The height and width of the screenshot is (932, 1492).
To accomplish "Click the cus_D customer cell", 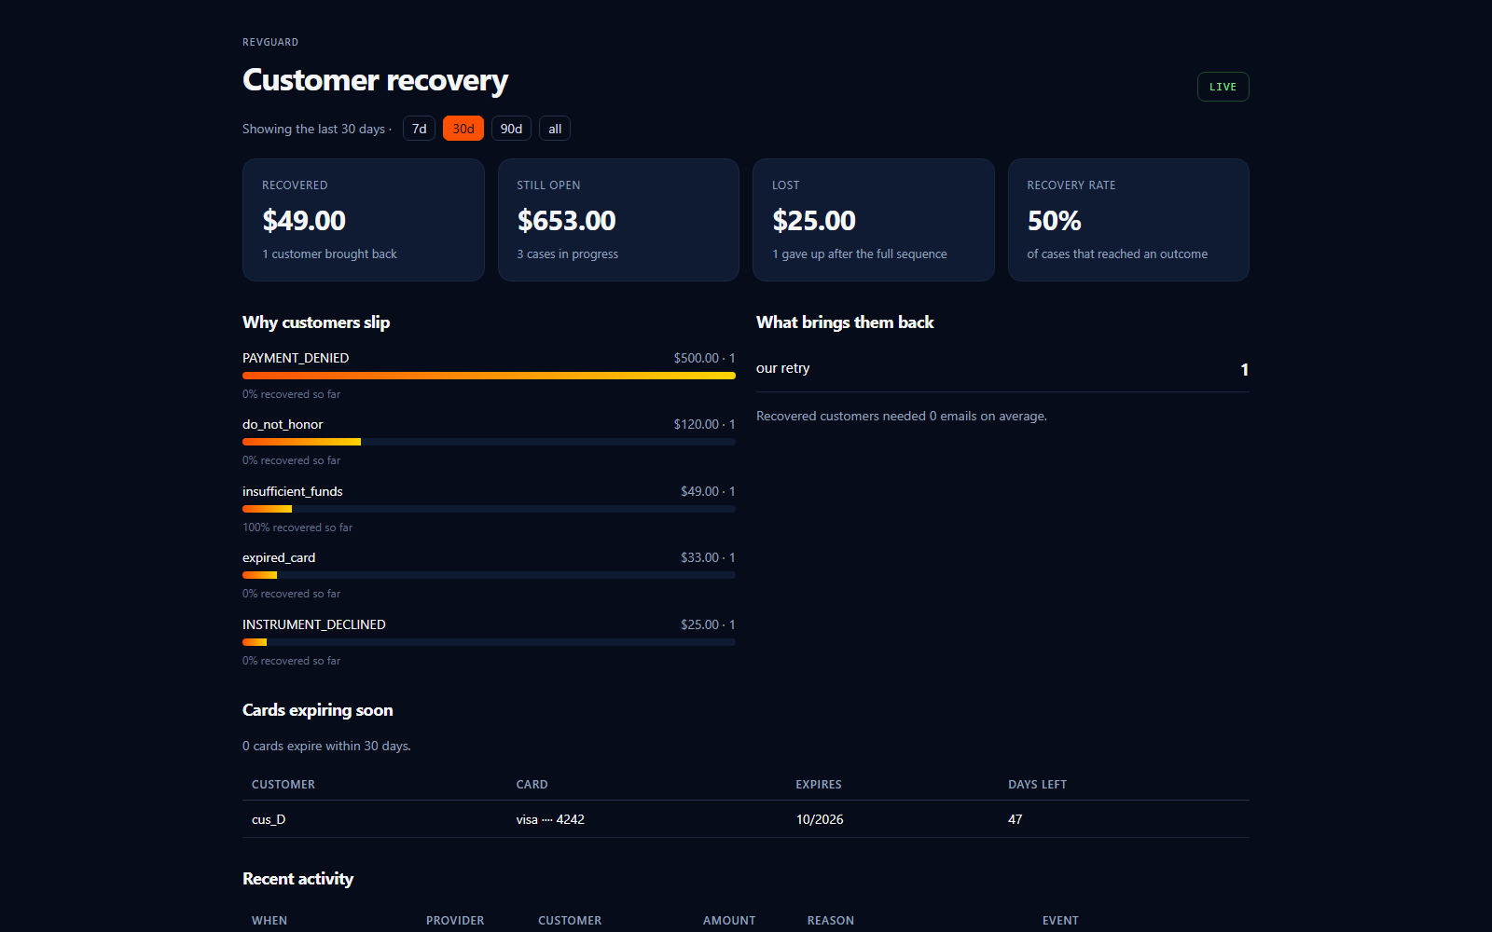I will click(269, 819).
